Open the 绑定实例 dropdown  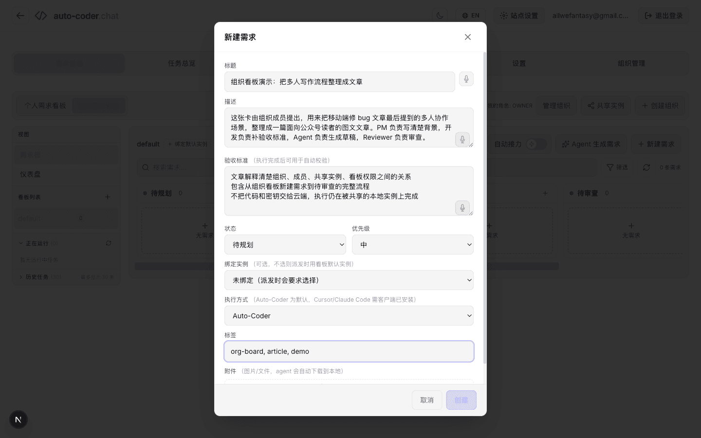point(349,280)
